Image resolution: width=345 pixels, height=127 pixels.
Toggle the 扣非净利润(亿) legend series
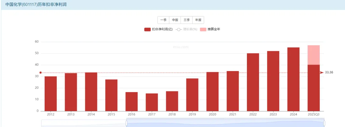click(x=158, y=29)
